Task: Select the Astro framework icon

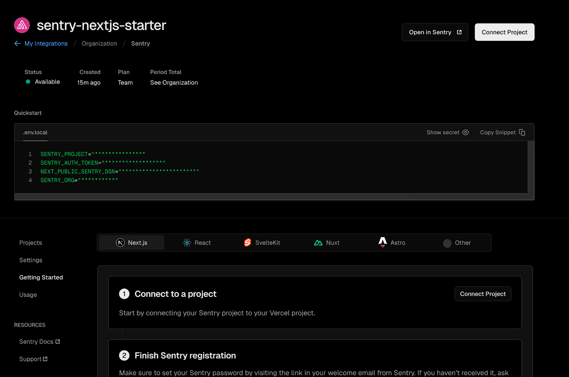Action: (383, 242)
